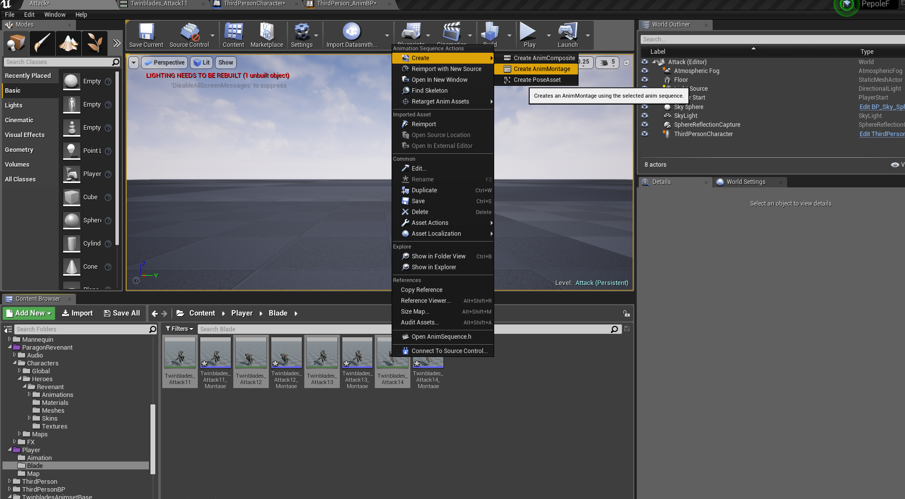The width and height of the screenshot is (905, 499).
Task: Switch to the World Settings tab
Action: (x=746, y=182)
